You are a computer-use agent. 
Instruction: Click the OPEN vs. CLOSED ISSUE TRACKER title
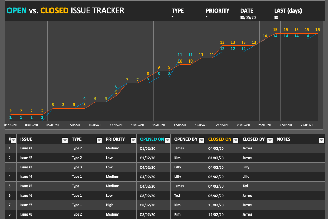(66, 10)
